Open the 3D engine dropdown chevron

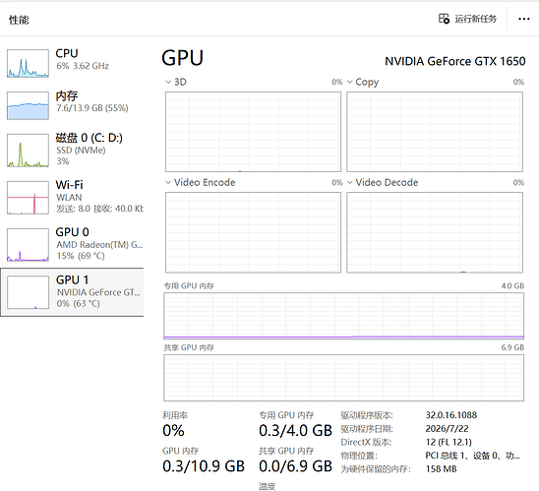click(x=168, y=82)
